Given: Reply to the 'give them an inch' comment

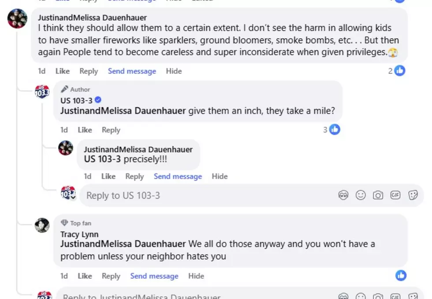Looking at the screenshot, I should click(111, 129).
